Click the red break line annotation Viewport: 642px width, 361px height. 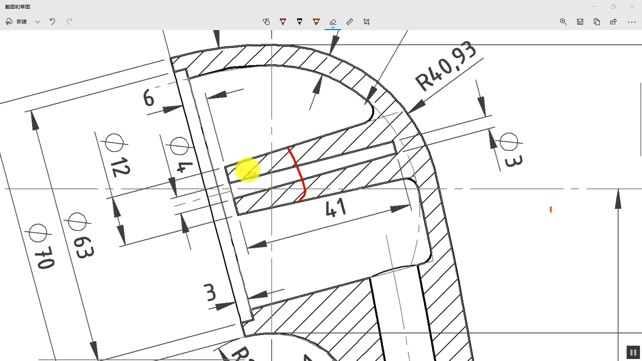coord(298,174)
